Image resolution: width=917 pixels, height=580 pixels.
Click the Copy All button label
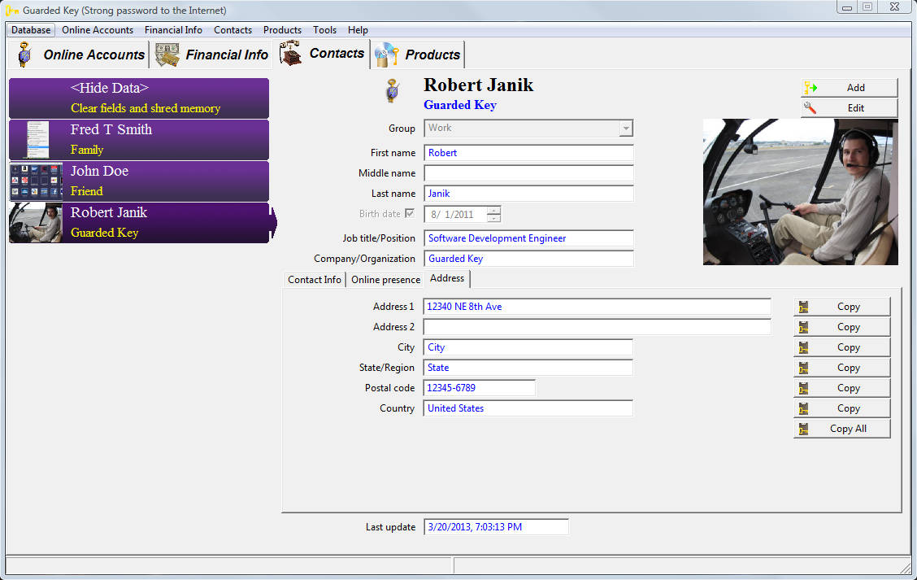tap(848, 429)
